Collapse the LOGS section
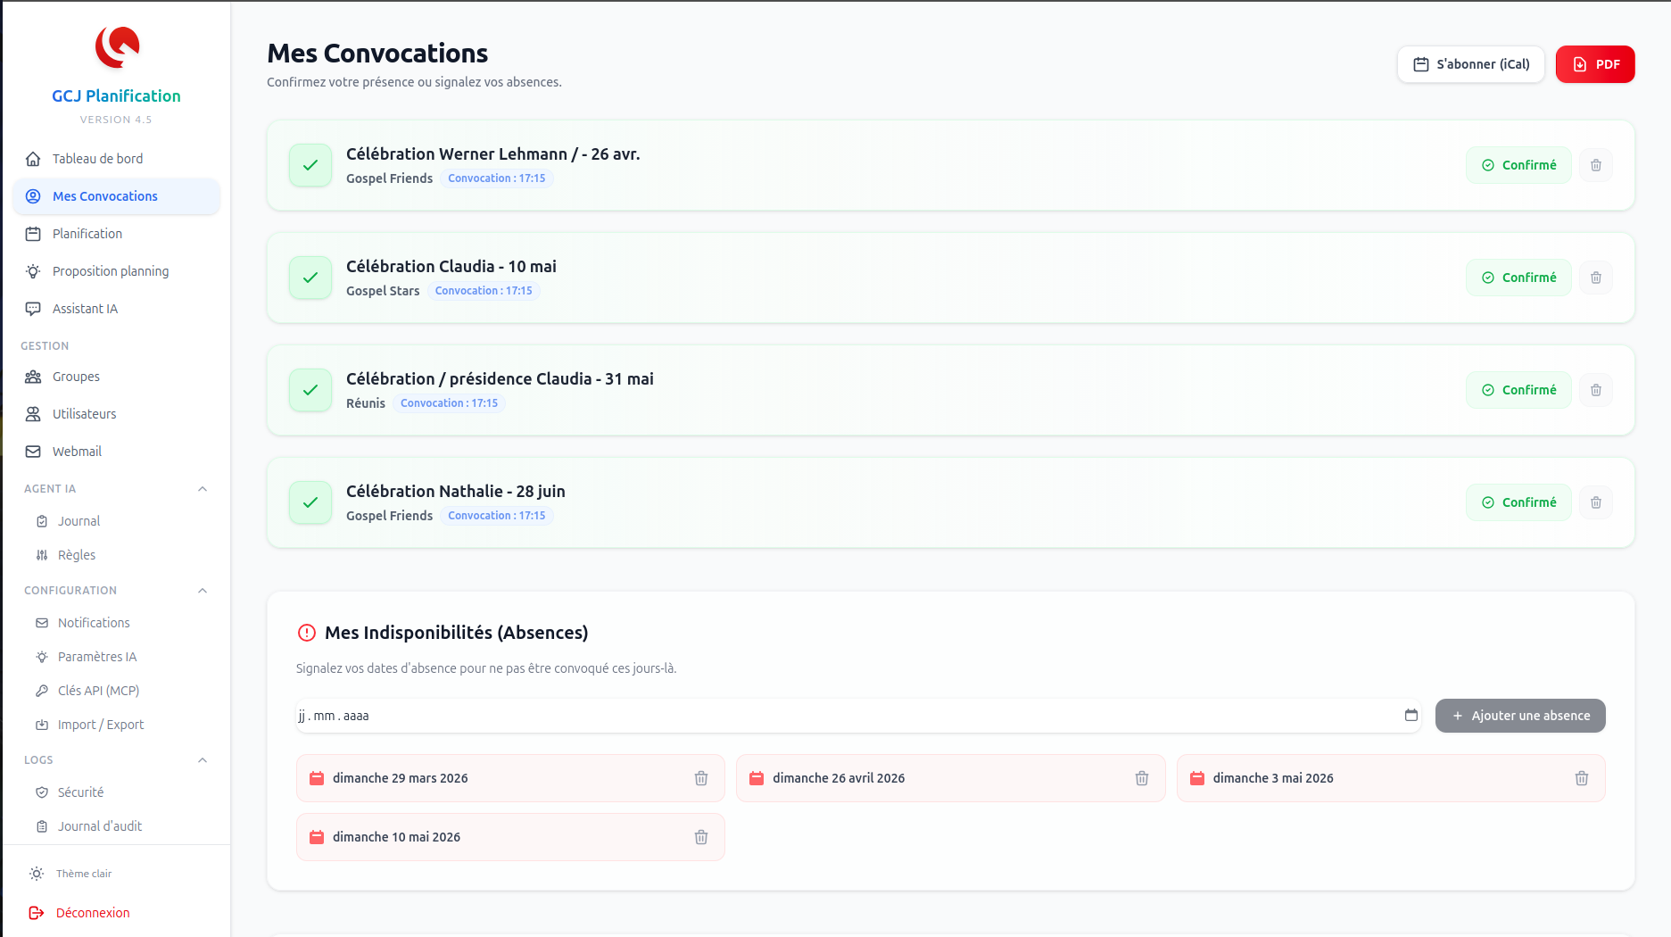 (x=203, y=760)
